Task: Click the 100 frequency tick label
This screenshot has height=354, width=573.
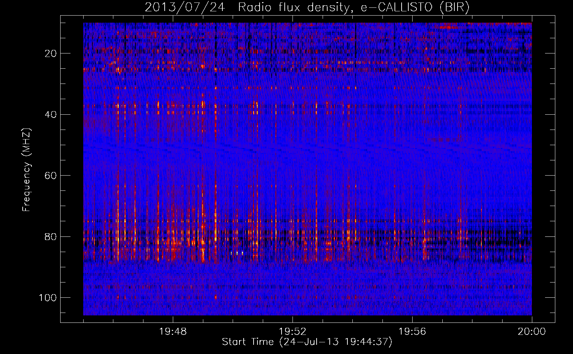Action: (x=49, y=297)
